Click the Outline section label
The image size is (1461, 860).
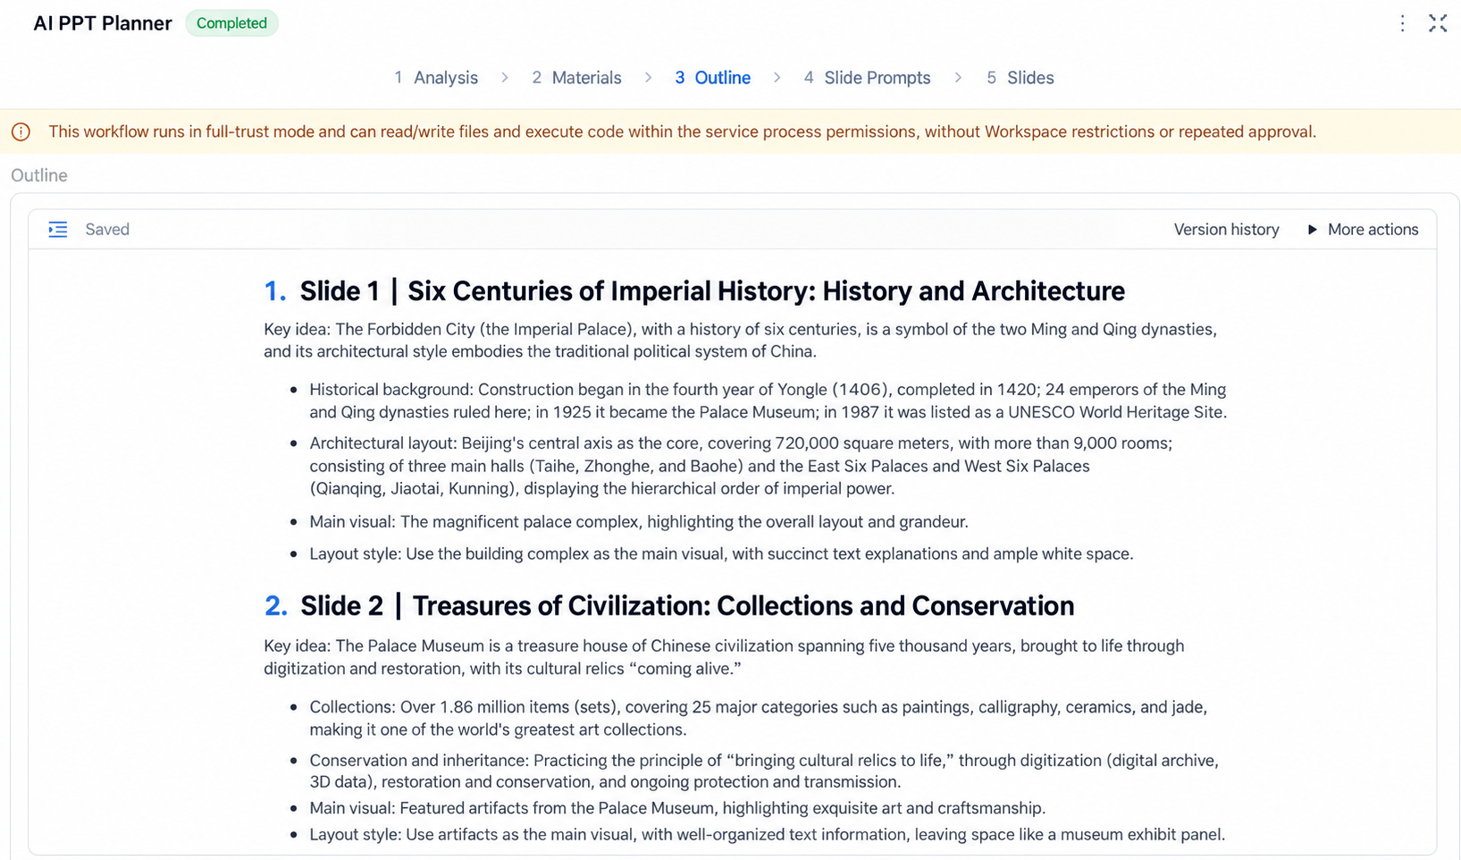[39, 175]
